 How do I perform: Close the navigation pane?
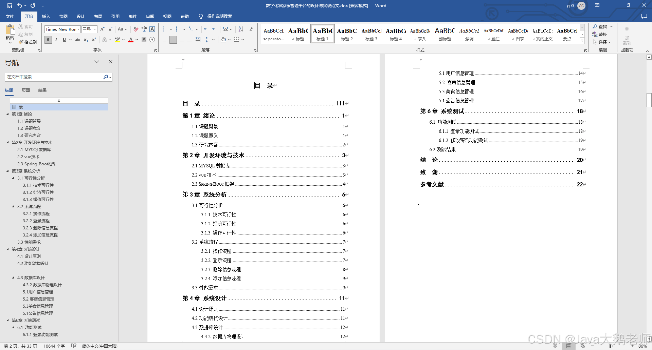[x=110, y=62]
